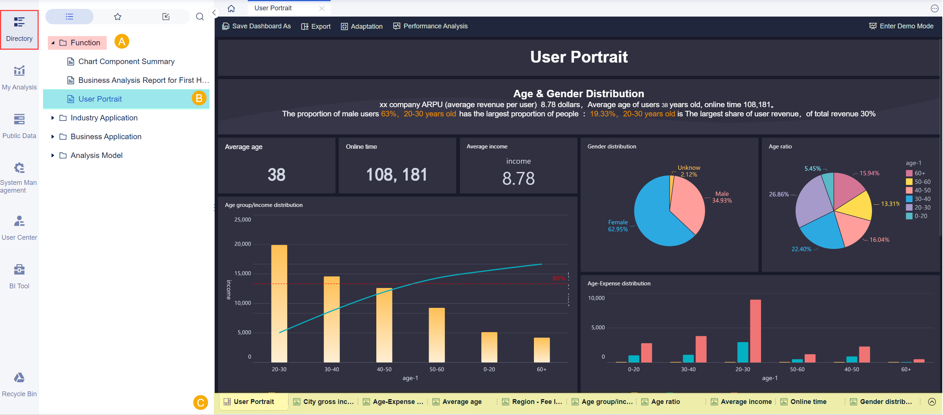
Task: Toggle the 0-20 legend entry
Action: 918,216
